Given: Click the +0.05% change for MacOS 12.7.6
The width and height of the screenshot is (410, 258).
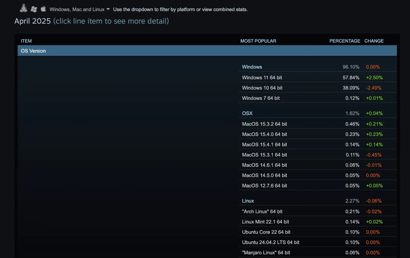Looking at the screenshot, I should pos(374,185).
